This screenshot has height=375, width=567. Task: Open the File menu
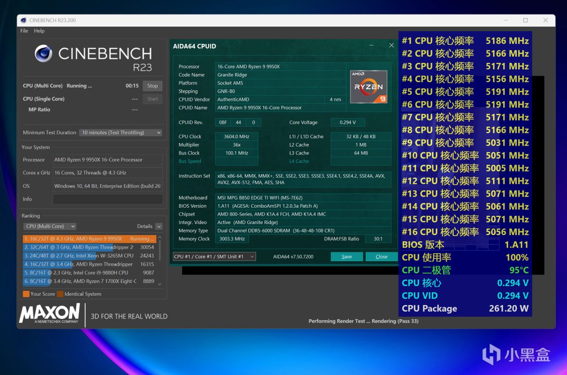[x=24, y=31]
